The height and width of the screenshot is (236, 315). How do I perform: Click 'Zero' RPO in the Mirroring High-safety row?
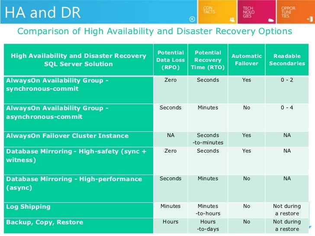(170, 151)
